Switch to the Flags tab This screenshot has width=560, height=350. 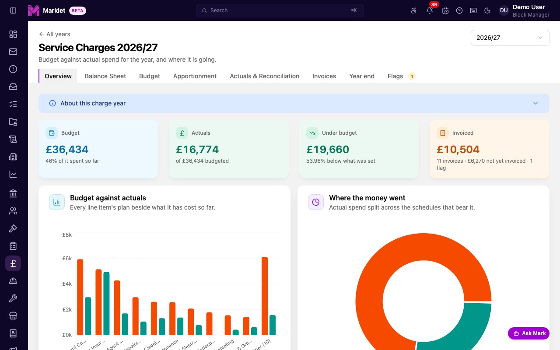coord(401,76)
